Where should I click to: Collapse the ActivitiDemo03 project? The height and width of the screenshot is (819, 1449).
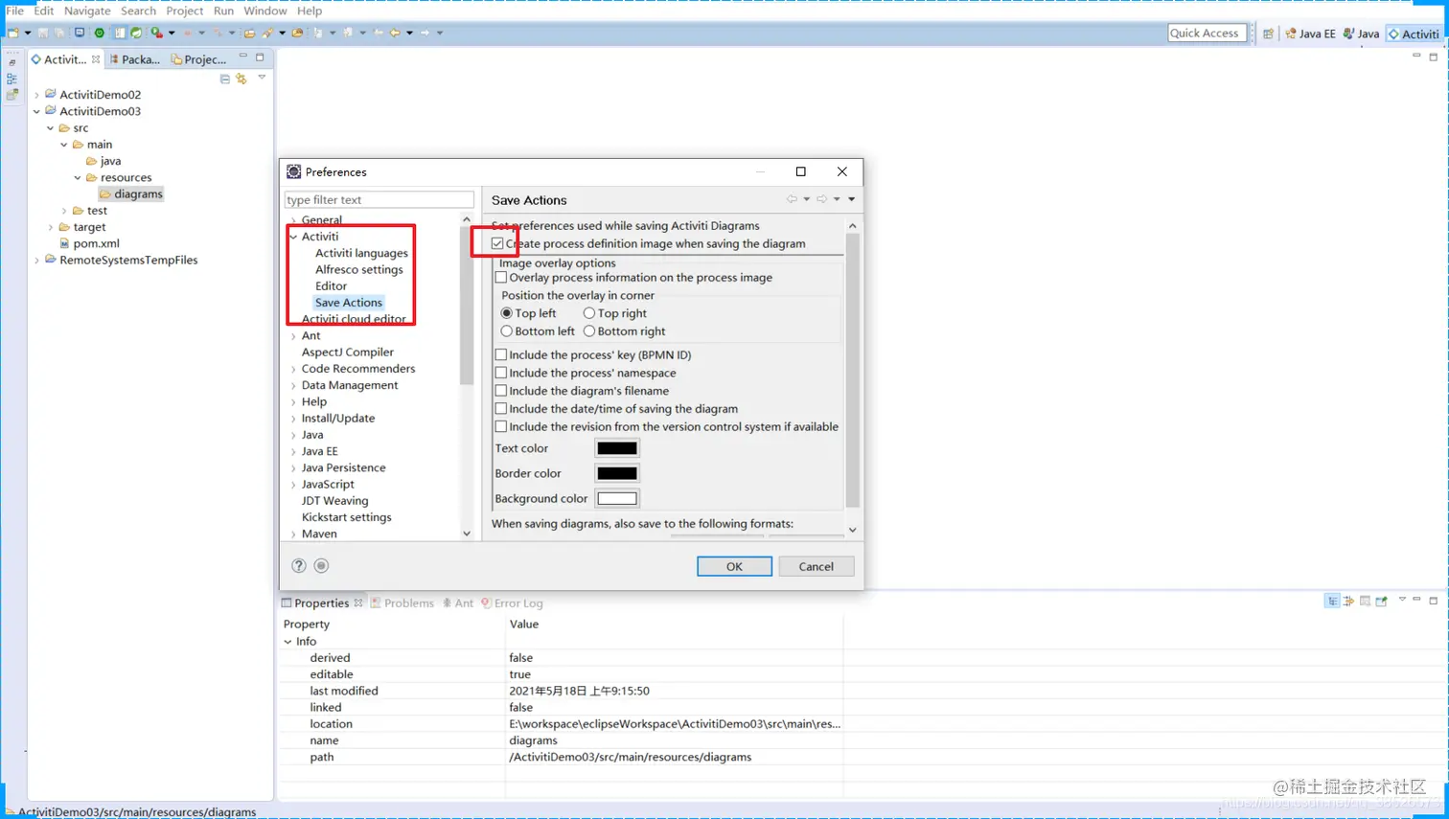(x=37, y=111)
